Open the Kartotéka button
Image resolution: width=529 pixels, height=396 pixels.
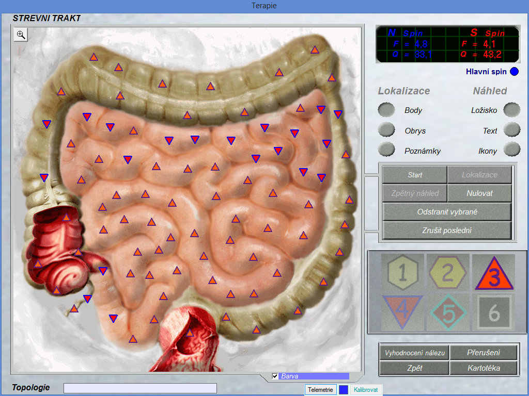pyautogui.click(x=484, y=368)
